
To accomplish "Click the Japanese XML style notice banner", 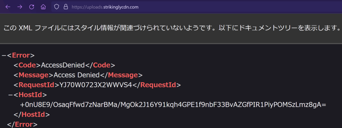I will [171, 28].
